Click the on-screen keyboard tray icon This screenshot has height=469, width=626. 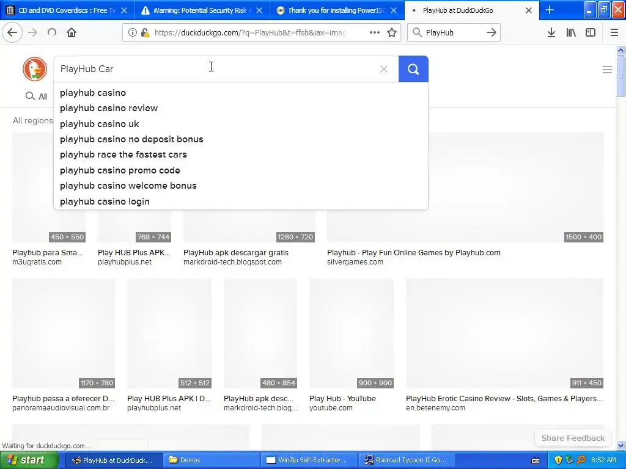coord(536,460)
